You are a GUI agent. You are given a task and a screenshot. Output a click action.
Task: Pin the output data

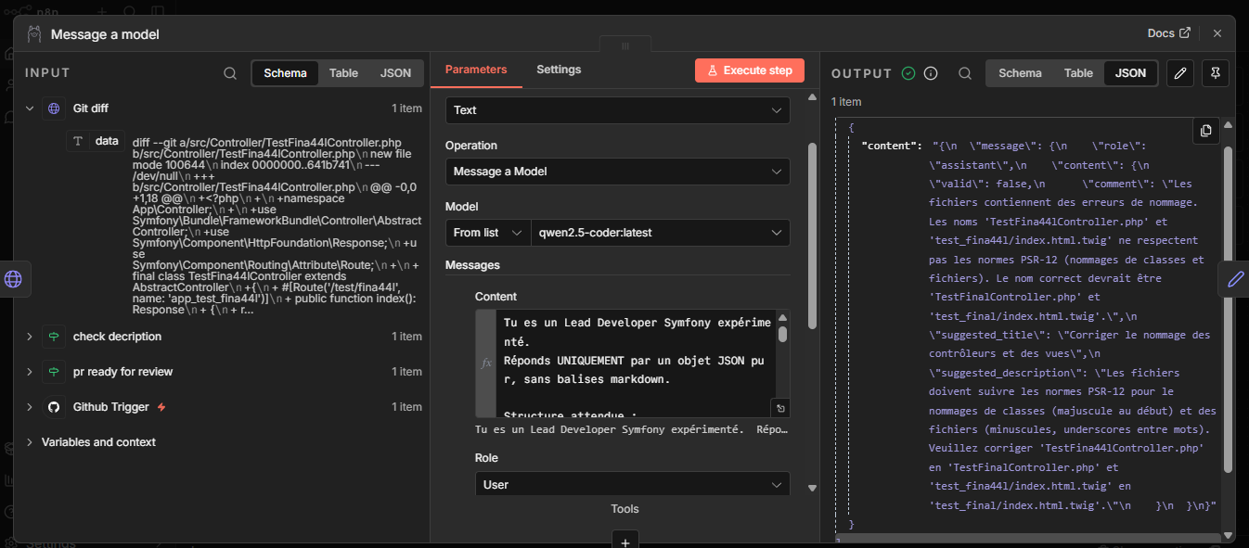click(1215, 73)
